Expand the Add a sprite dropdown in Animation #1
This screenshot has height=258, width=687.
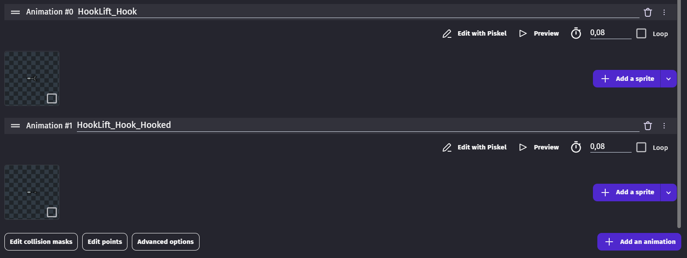click(669, 193)
